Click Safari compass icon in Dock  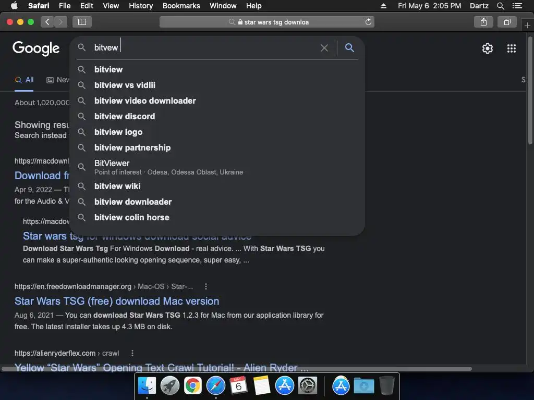[x=215, y=386]
